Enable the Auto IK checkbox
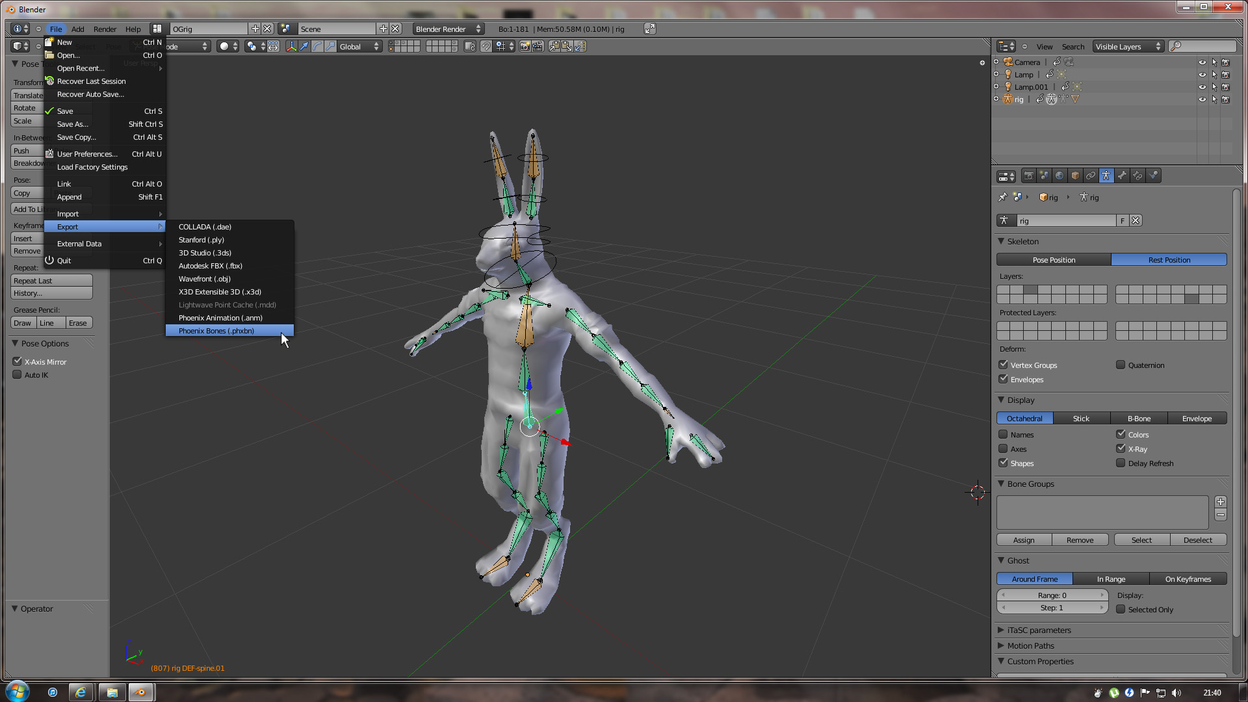The image size is (1248, 702). 18,375
